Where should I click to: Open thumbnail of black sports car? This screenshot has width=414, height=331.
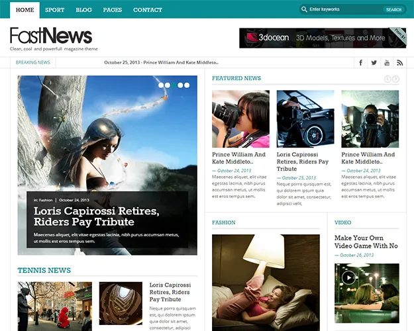(305, 118)
